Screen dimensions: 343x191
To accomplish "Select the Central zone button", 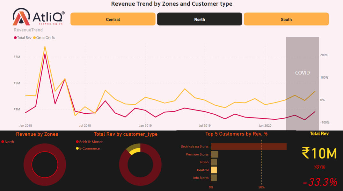I will 113,19.
